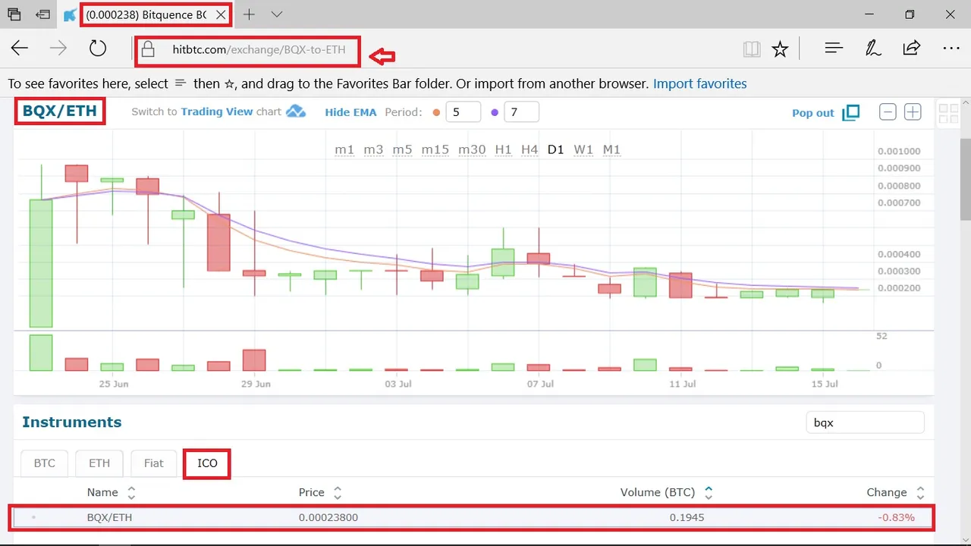Go back to the previous page

point(19,49)
